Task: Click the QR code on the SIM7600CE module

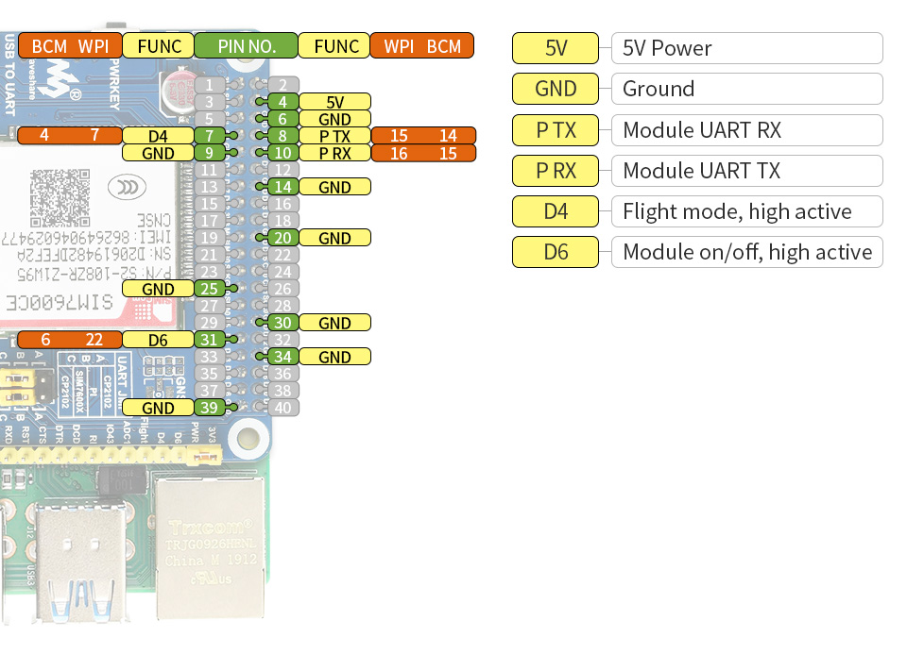Action: coord(60,198)
